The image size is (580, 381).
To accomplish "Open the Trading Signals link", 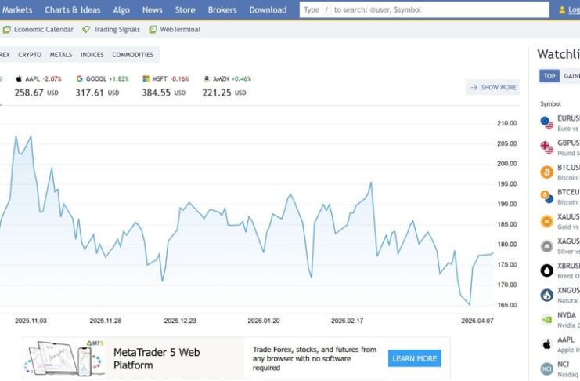I will coord(117,29).
